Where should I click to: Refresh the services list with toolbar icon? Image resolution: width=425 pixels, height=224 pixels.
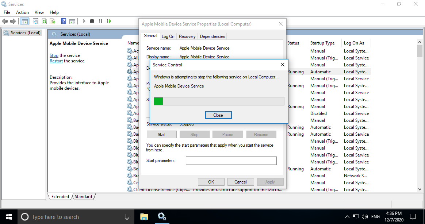click(44, 21)
